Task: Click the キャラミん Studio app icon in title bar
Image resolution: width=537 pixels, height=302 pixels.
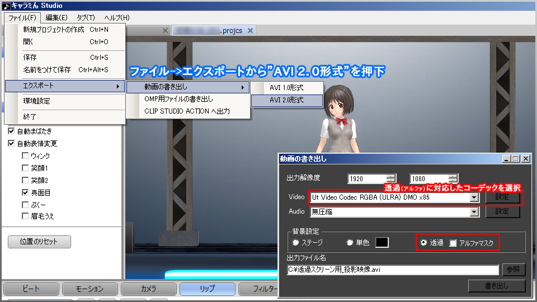Action: tap(6, 6)
